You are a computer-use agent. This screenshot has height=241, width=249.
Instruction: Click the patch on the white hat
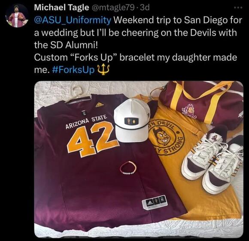(x=130, y=121)
